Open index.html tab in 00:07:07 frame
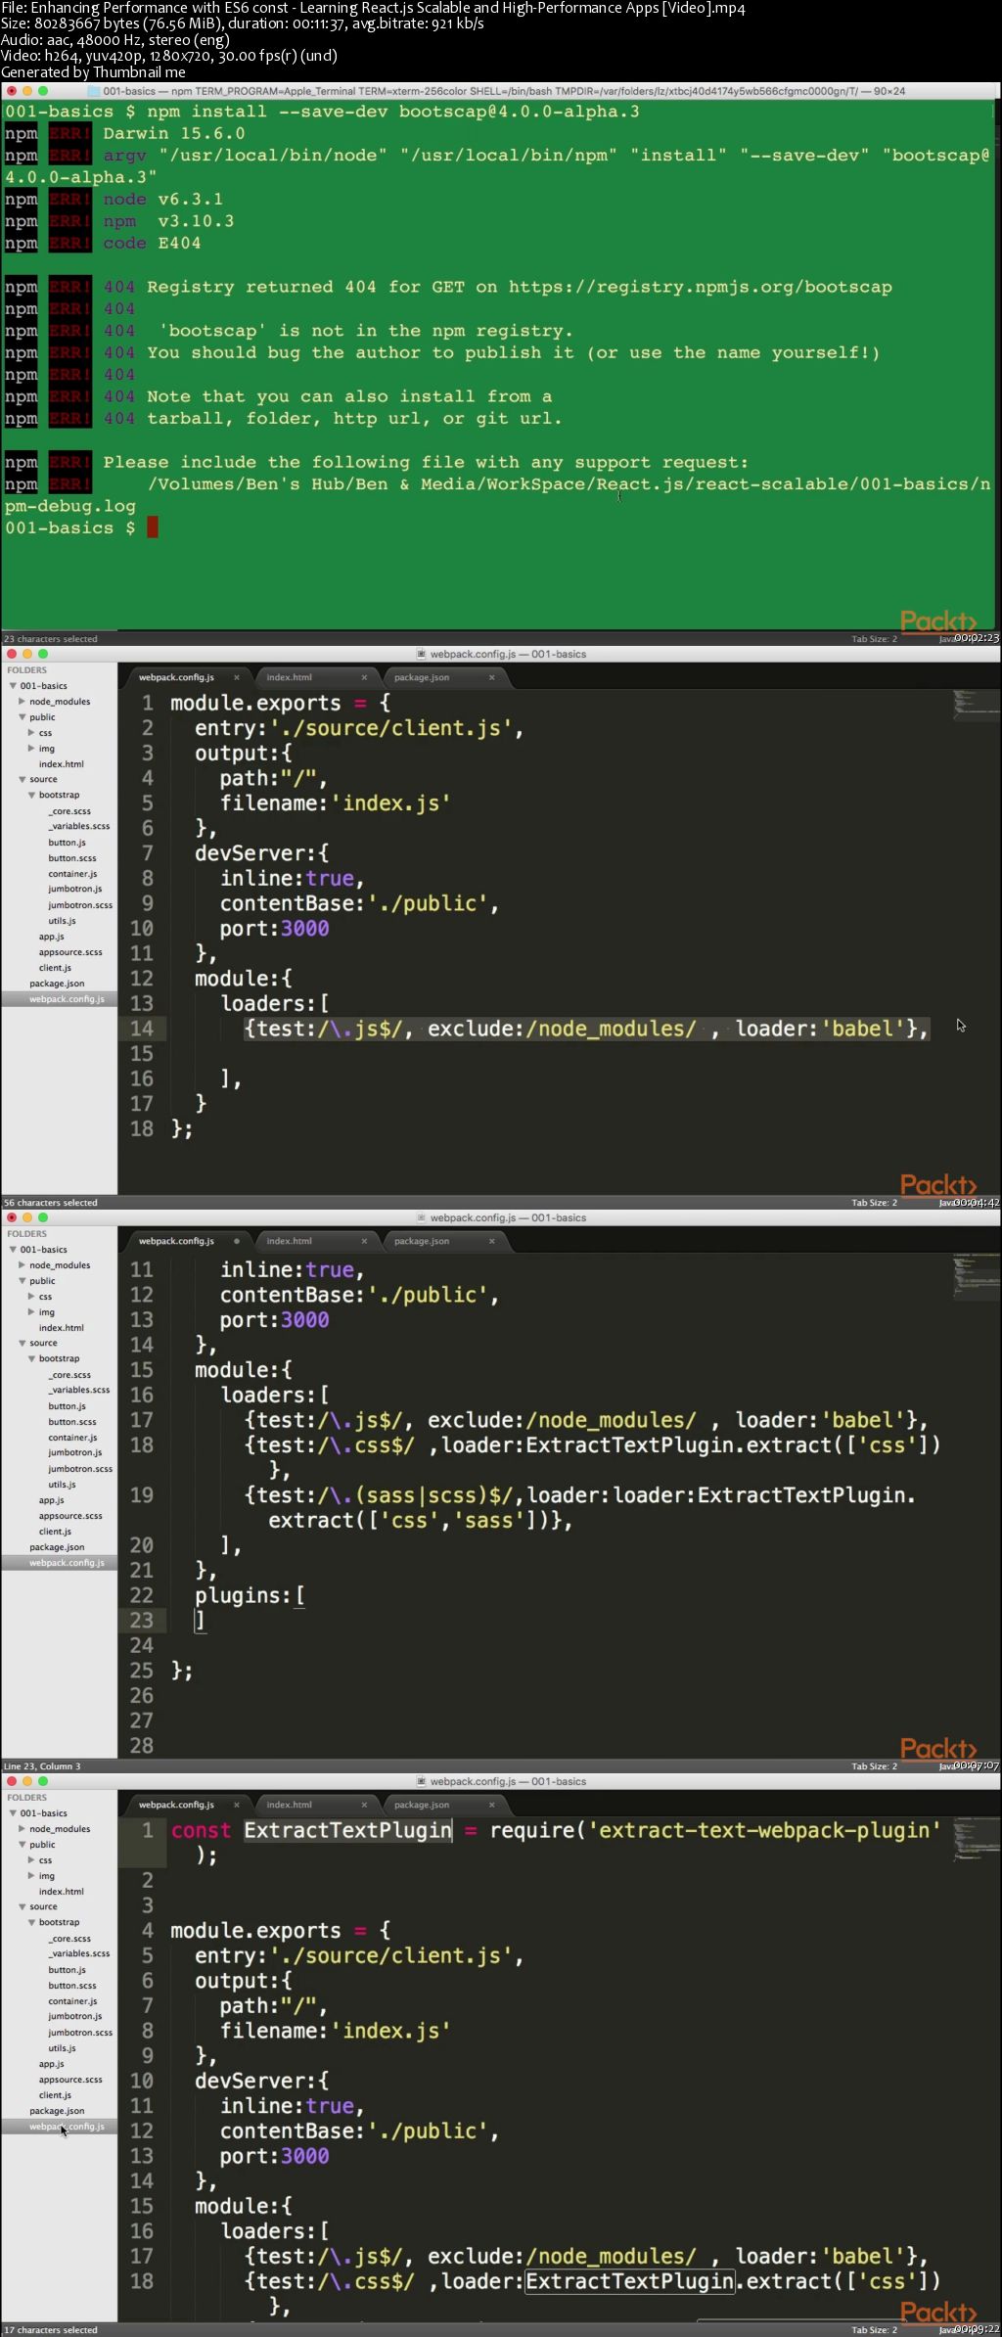 290,1241
